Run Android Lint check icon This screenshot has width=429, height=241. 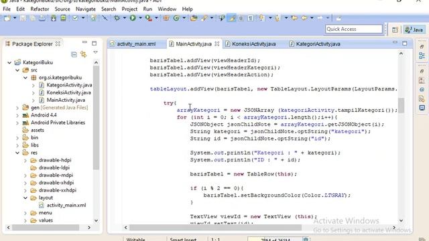coord(75,18)
